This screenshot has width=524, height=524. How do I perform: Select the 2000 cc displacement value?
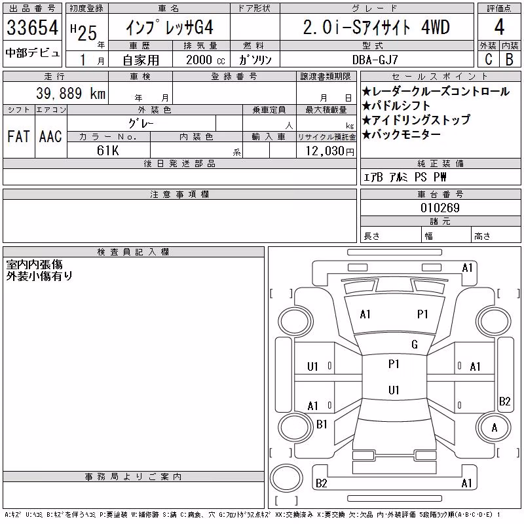(206, 60)
